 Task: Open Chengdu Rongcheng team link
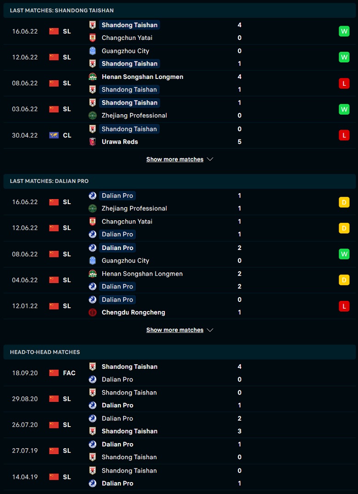pyautogui.click(x=133, y=312)
